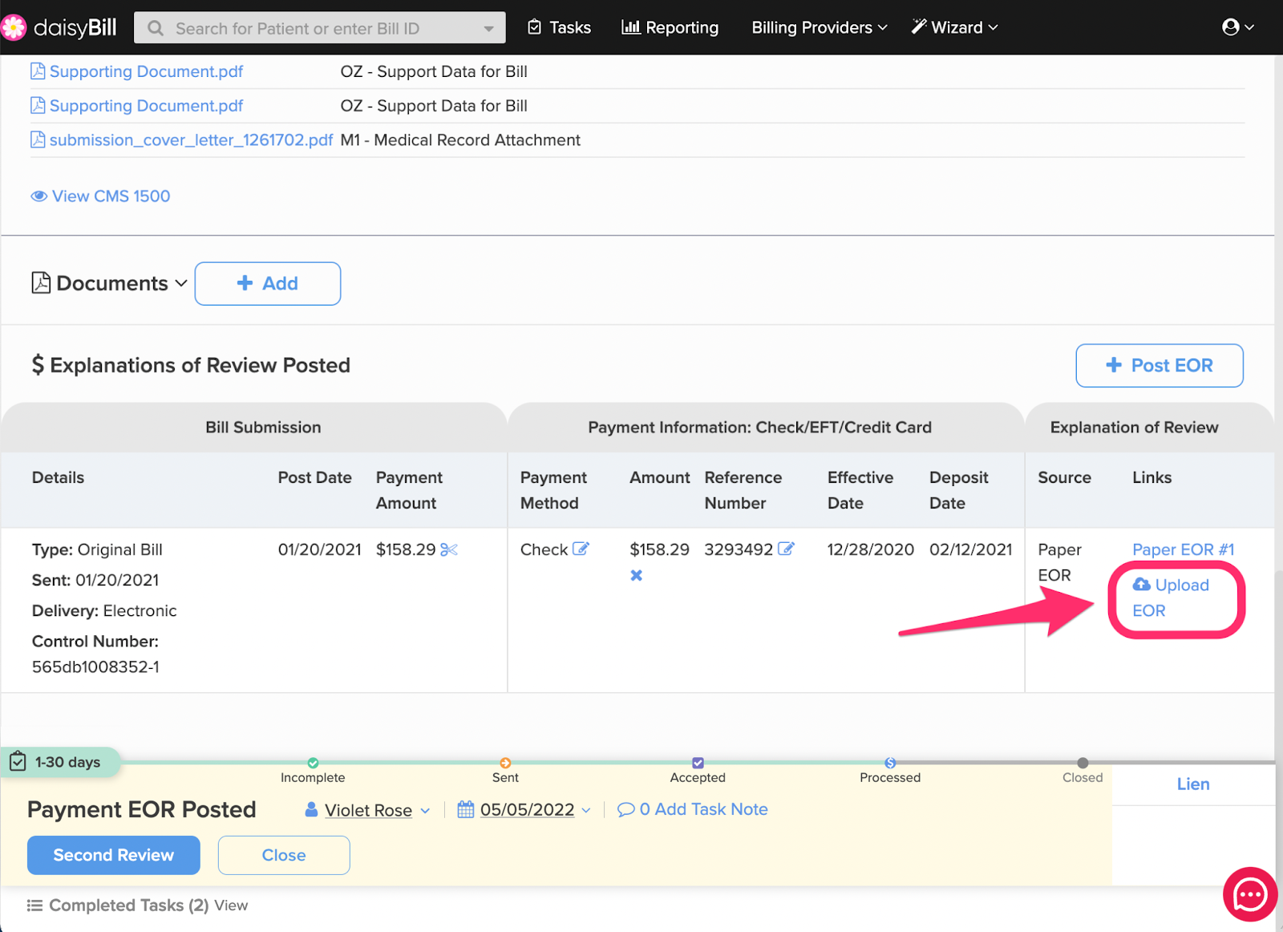Click the person icon beside Violet Rose

point(311,810)
